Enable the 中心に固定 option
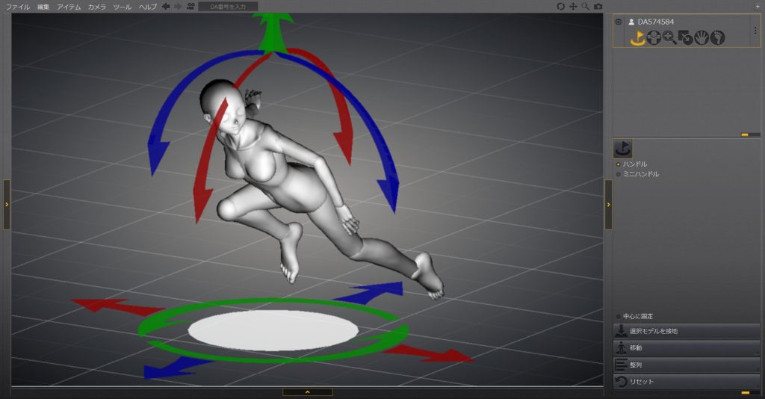Viewport: 765px width, 399px height. click(618, 316)
